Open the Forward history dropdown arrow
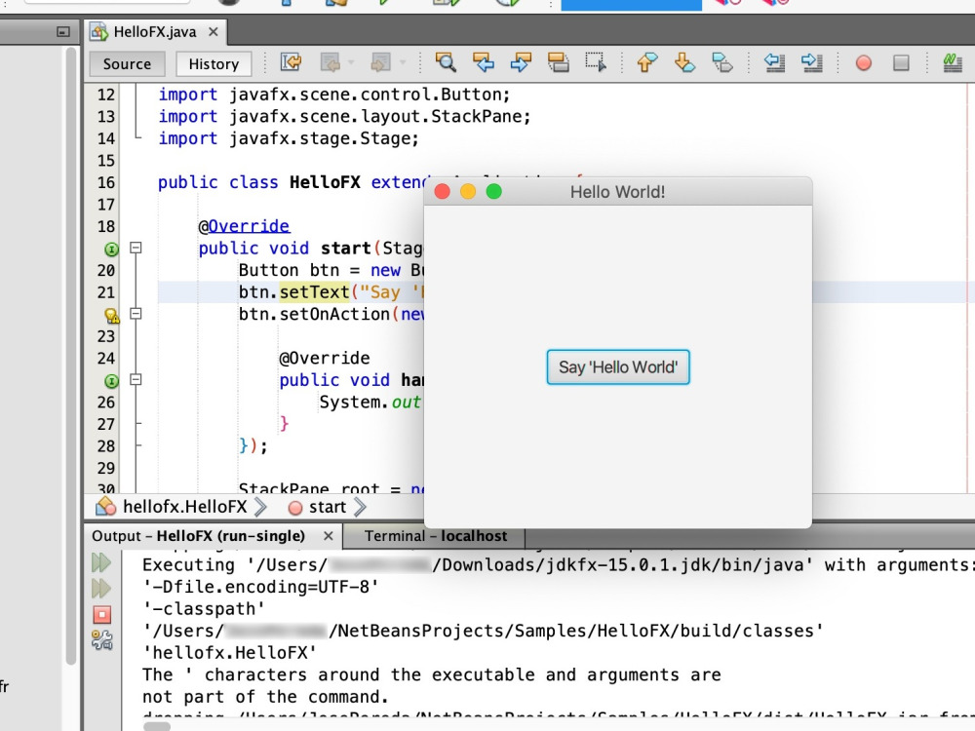This screenshot has width=975, height=731. (x=402, y=62)
